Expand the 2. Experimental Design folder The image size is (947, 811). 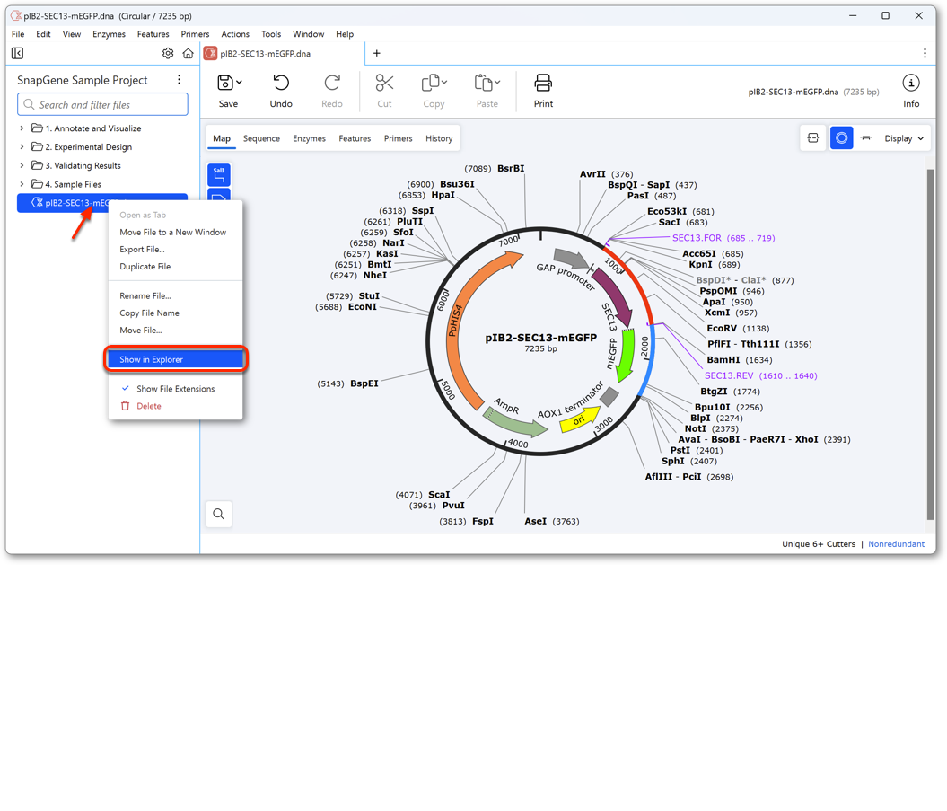tap(22, 147)
